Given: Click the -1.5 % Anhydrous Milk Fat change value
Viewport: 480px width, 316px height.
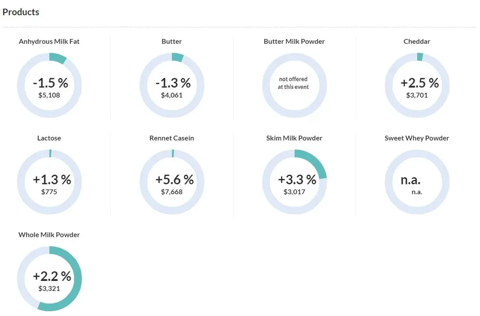Looking at the screenshot, I should point(50,83).
